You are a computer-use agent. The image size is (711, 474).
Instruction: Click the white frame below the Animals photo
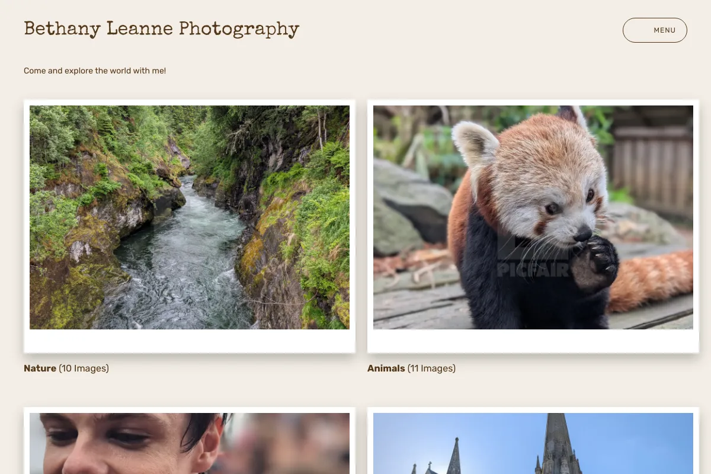(x=533, y=341)
